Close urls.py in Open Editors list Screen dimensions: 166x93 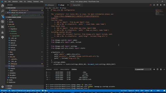pyautogui.click(x=8, y=13)
